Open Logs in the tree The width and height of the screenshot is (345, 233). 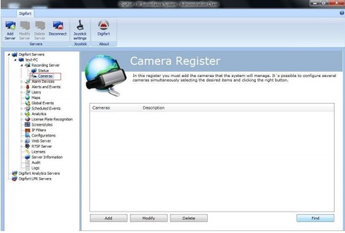point(35,168)
